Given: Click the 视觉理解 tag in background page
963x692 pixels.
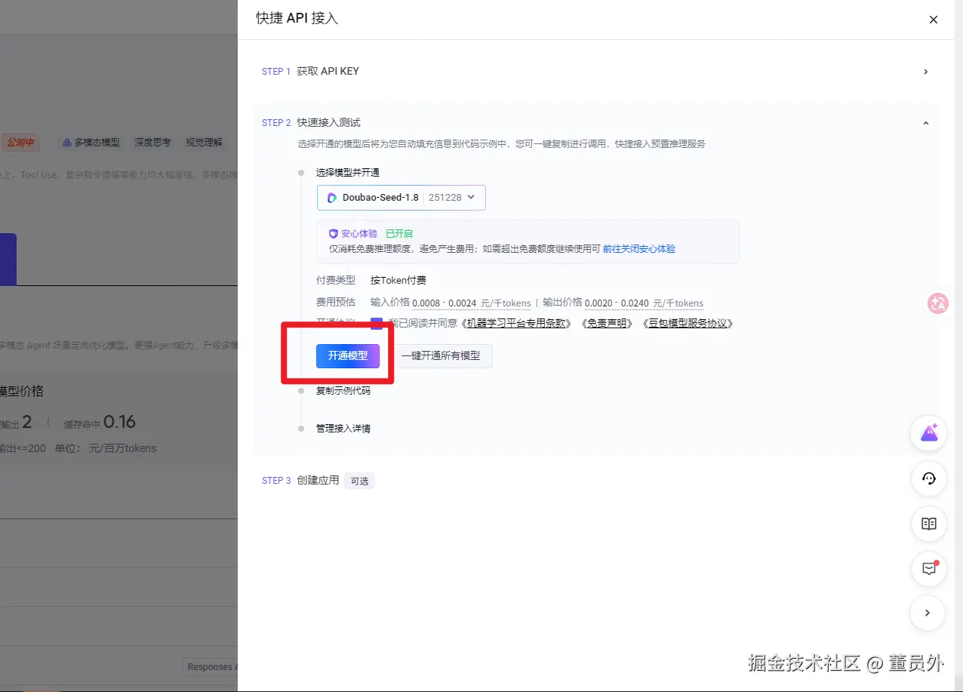Looking at the screenshot, I should [x=204, y=142].
